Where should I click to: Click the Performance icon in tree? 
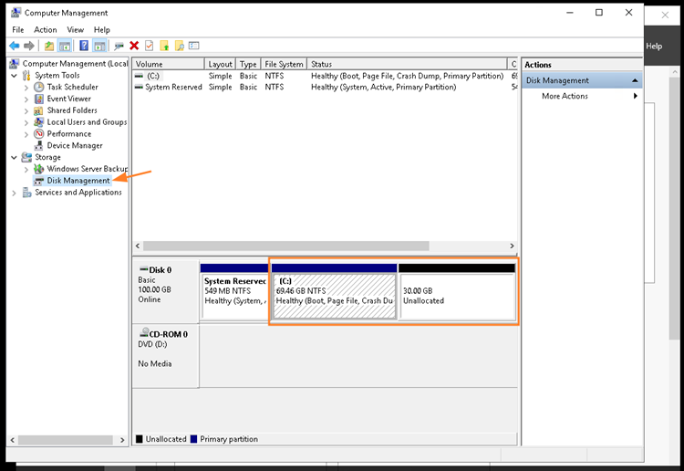[39, 133]
